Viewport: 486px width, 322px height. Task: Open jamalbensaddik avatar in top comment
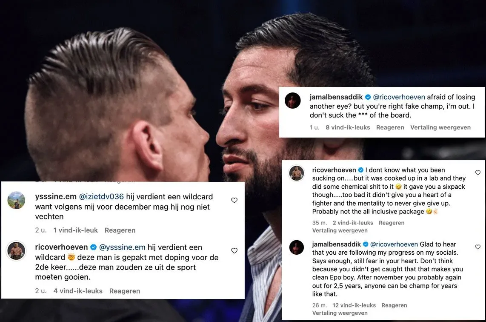tap(293, 101)
